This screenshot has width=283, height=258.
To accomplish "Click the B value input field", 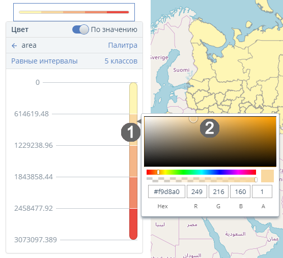I will [240, 191].
